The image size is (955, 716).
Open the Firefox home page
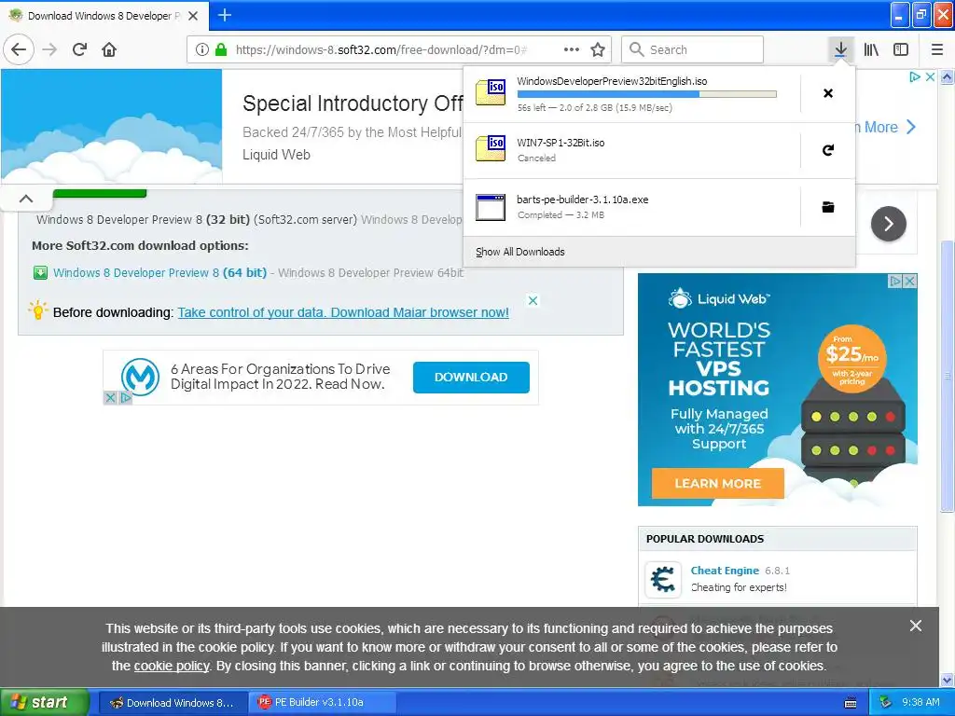coord(109,49)
